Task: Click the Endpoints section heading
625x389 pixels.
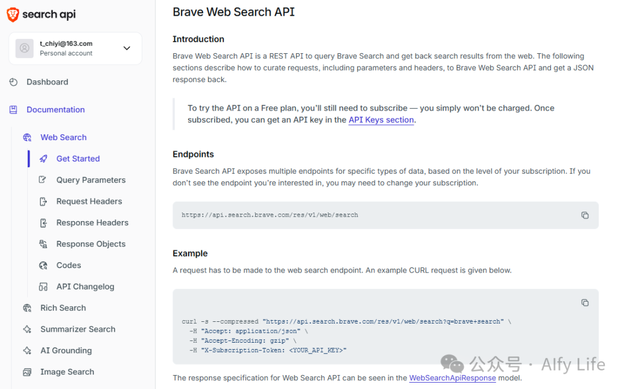Action: point(193,155)
